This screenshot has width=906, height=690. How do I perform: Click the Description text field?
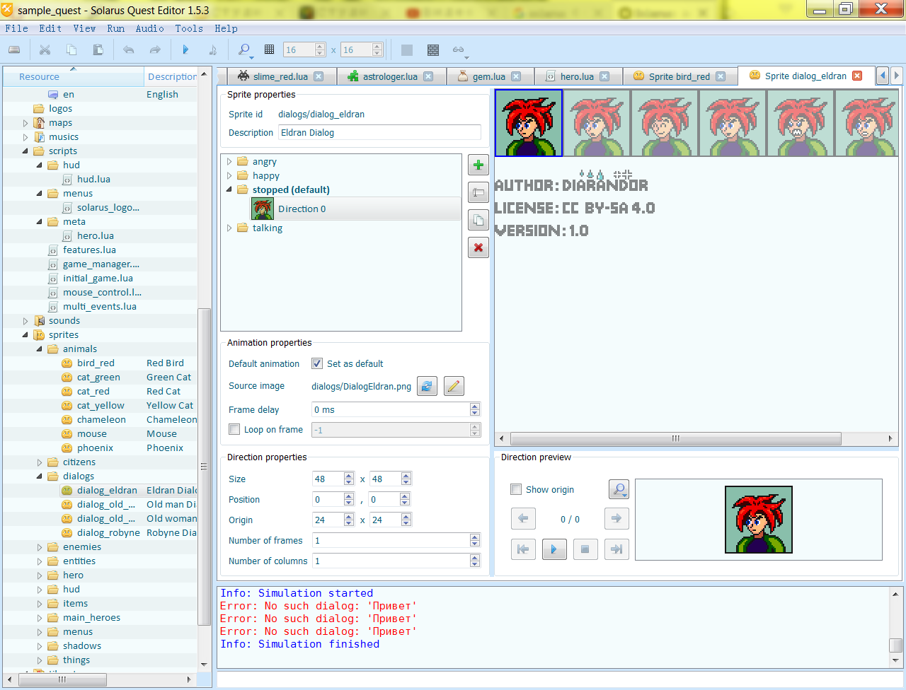pyautogui.click(x=379, y=133)
